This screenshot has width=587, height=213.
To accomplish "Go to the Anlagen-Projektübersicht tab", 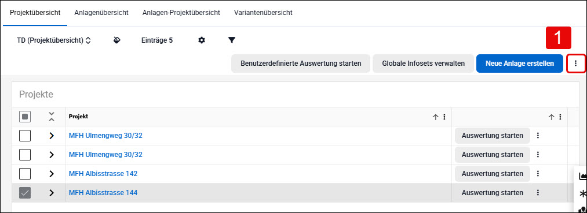I will pos(181,13).
